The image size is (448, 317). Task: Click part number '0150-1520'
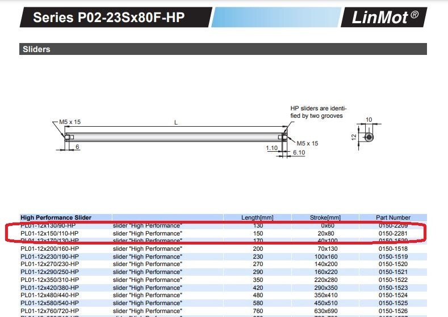point(393,264)
